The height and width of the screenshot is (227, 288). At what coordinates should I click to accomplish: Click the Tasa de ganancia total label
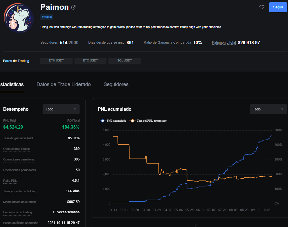(18, 138)
